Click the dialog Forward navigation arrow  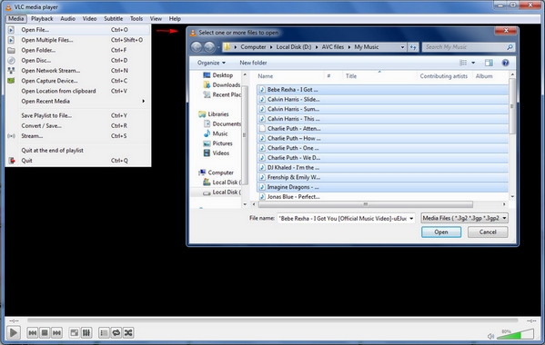coord(209,47)
